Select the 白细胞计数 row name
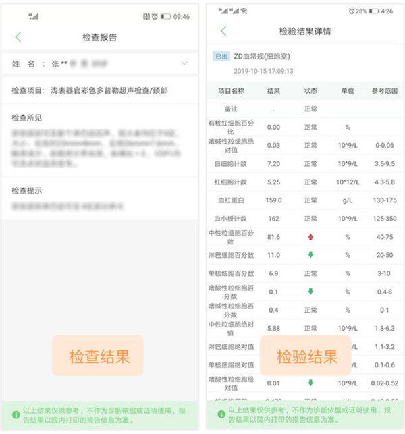Screen dimensions: 405x434 coord(230,164)
